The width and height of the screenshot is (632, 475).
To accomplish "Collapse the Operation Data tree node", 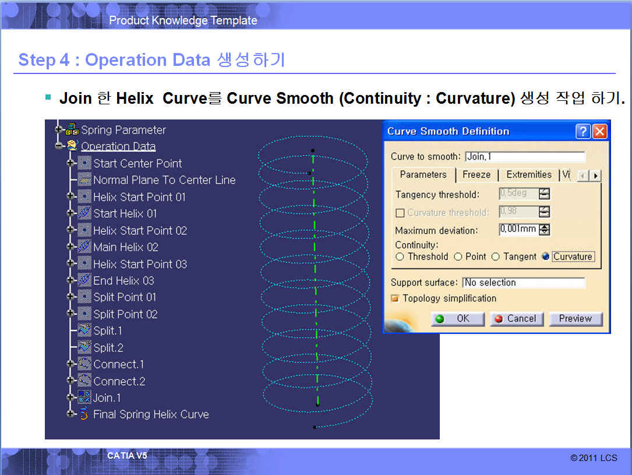I will [x=59, y=146].
